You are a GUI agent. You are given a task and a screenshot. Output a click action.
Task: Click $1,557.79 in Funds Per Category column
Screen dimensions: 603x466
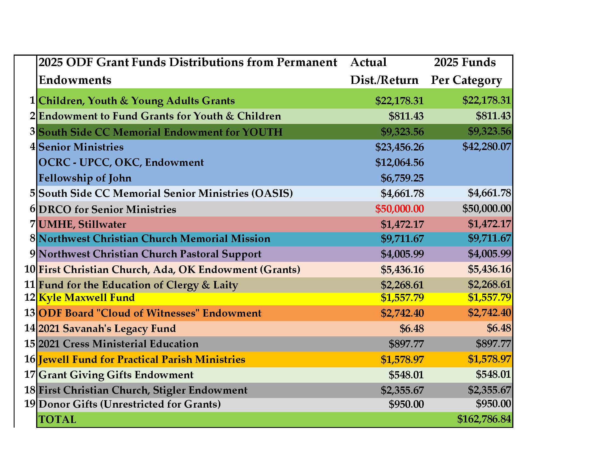point(490,297)
